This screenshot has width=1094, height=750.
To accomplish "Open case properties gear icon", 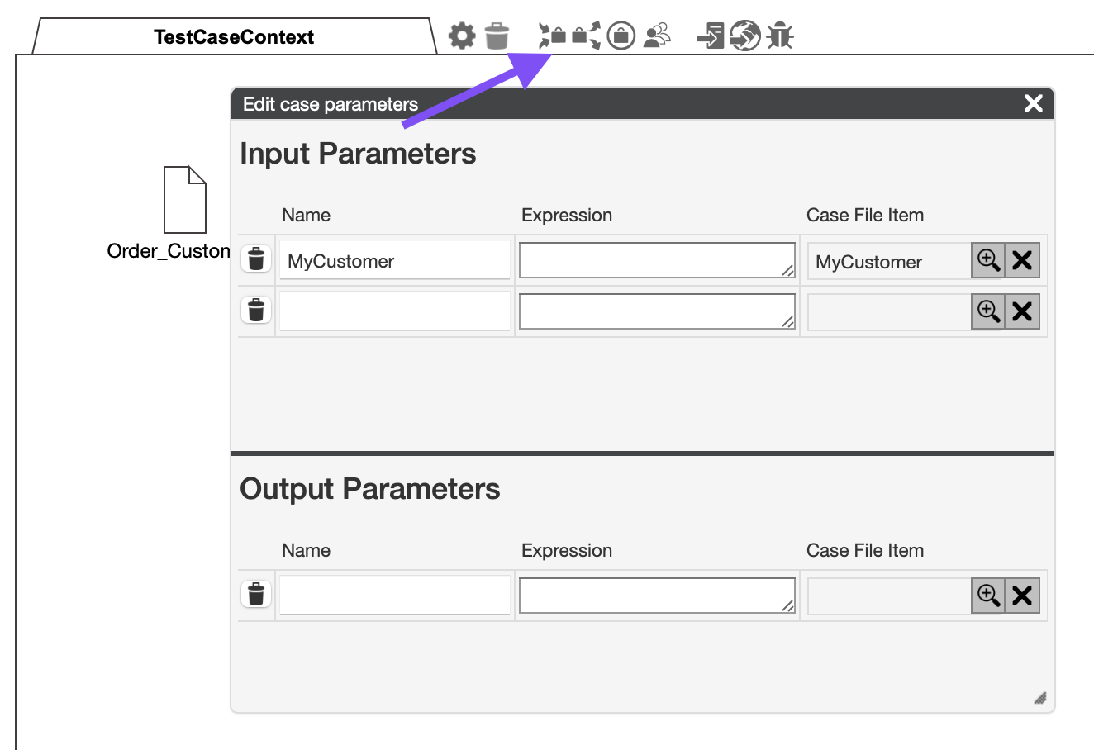I will (x=462, y=36).
